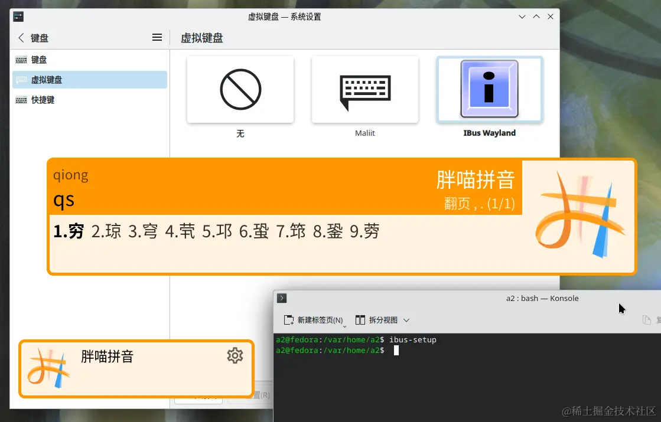Click the terminal prompt input area
Screen dimensions: 661x422
click(396, 350)
